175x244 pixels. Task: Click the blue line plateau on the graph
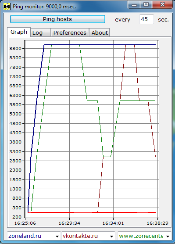[x=100, y=45]
